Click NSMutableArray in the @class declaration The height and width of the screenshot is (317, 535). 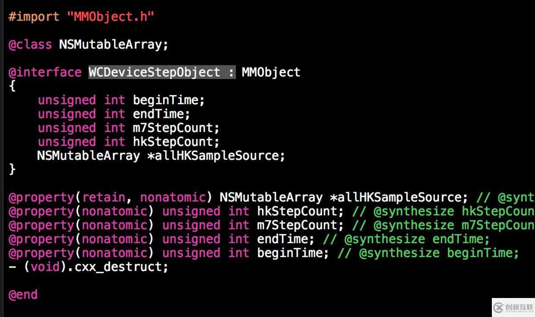[110, 45]
